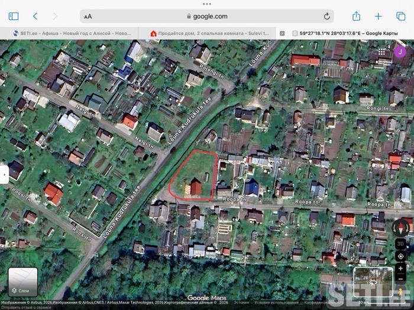Image resolution: width=414 pixels, height=310 pixels.
Task: Zoom out on the map
Action: click(401, 278)
